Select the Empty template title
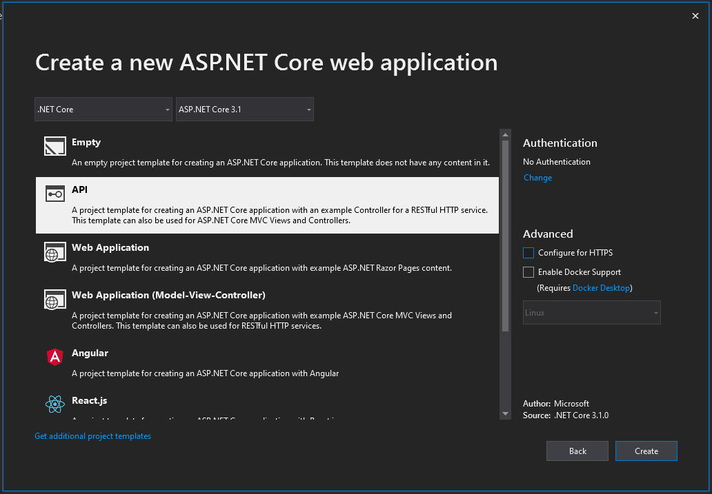 (86, 143)
